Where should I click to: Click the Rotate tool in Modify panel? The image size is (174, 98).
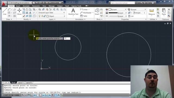point(27,10)
